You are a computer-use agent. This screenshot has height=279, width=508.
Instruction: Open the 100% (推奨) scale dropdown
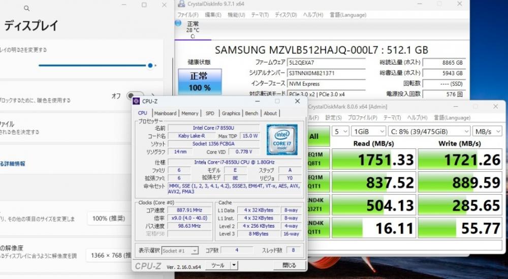[x=109, y=219]
